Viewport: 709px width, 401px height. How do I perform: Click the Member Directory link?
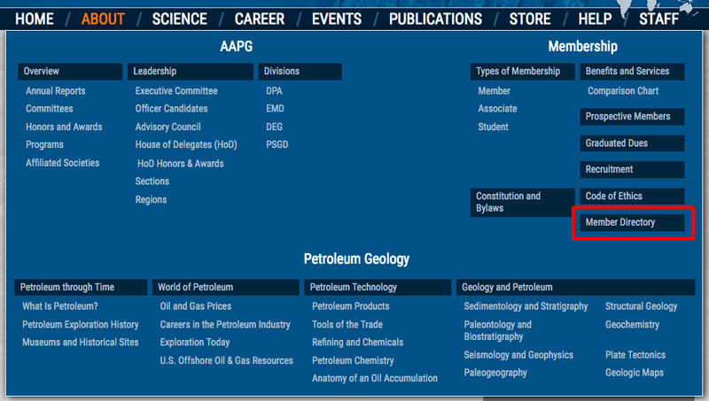pos(620,222)
